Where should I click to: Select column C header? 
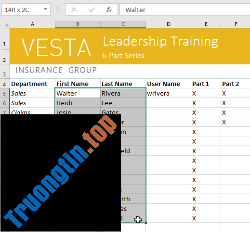tap(123, 24)
